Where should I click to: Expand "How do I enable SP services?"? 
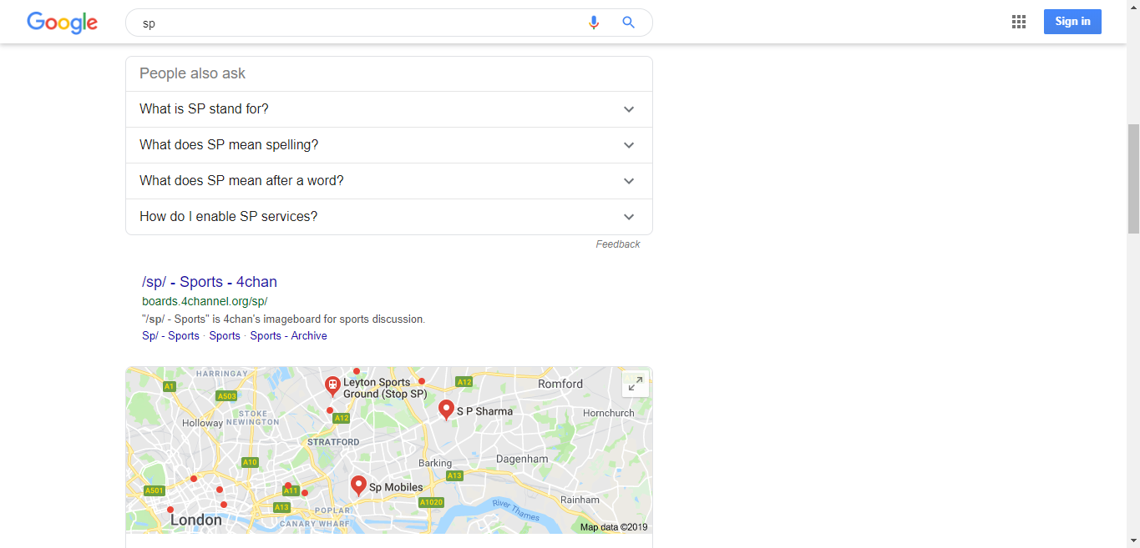pos(388,217)
